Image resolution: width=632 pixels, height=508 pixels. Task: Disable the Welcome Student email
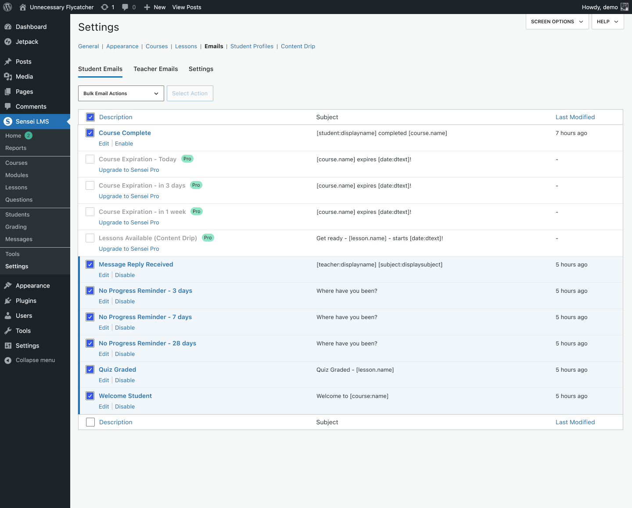(x=125, y=406)
